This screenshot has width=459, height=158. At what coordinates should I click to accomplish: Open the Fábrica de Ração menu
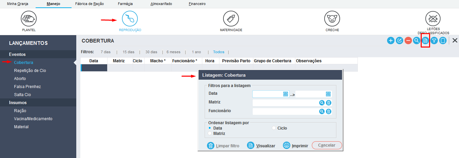[89, 4]
